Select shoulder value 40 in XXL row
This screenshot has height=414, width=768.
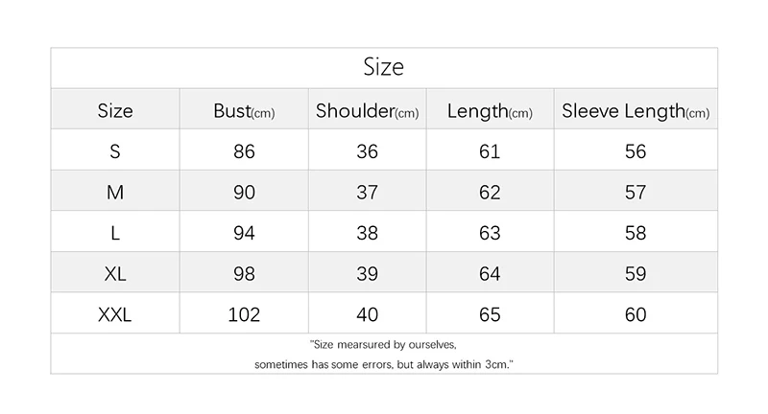pyautogui.click(x=367, y=314)
